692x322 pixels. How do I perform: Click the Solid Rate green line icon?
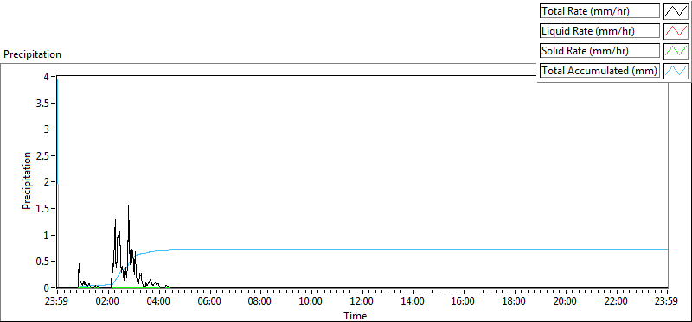point(676,51)
